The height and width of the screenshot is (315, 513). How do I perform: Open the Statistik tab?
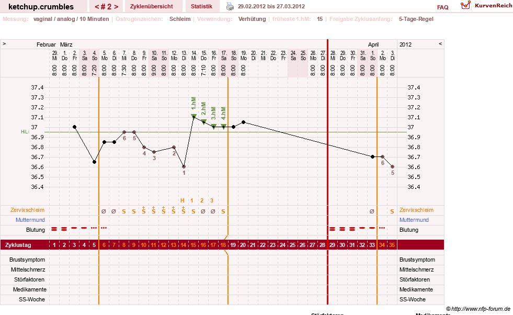[x=201, y=6]
